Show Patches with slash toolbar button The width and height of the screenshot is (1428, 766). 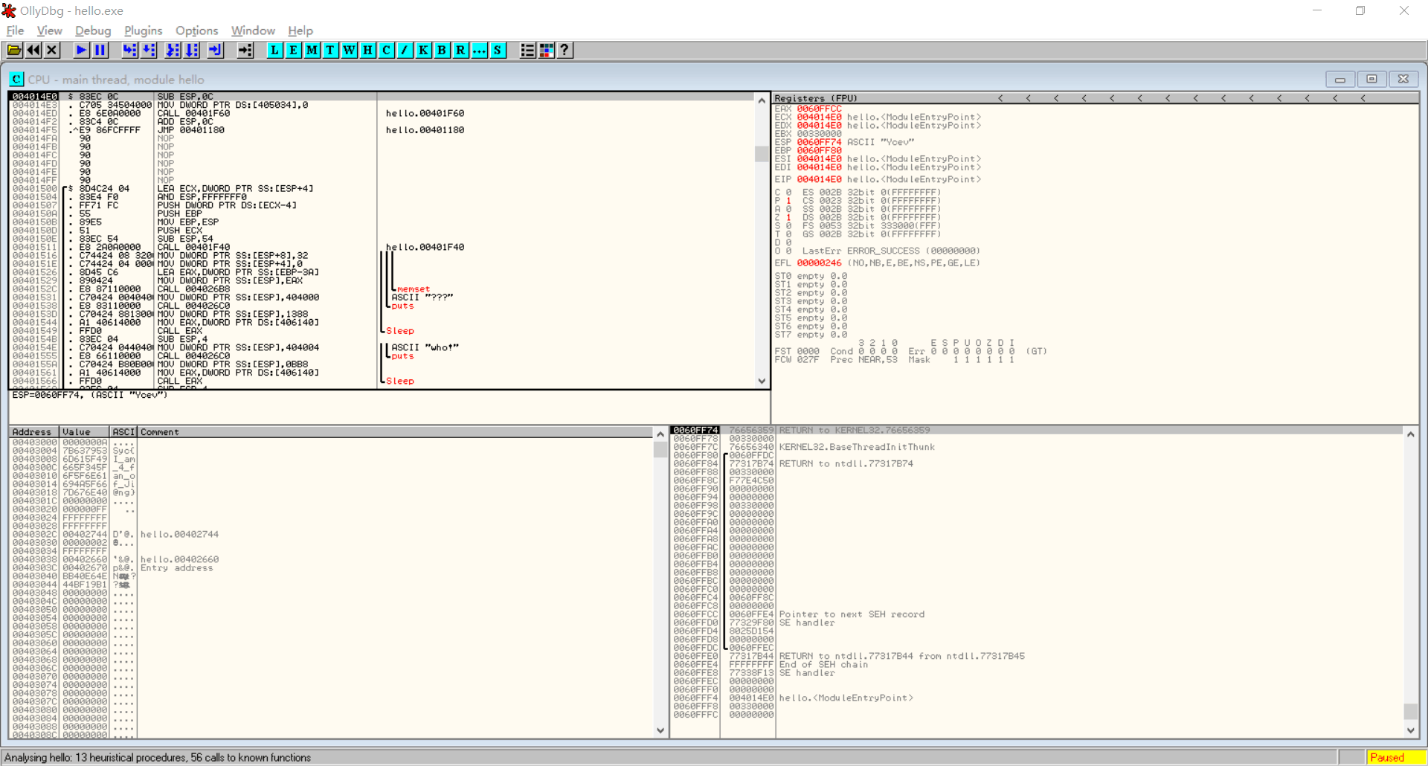[x=405, y=50]
